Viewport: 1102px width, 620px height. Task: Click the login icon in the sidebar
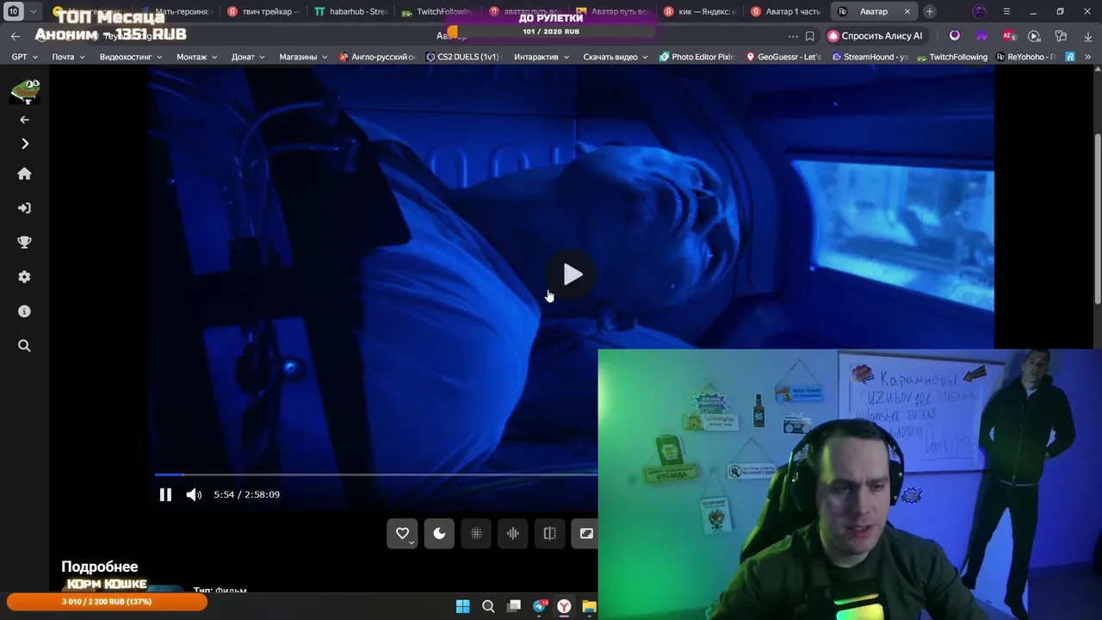coord(24,208)
